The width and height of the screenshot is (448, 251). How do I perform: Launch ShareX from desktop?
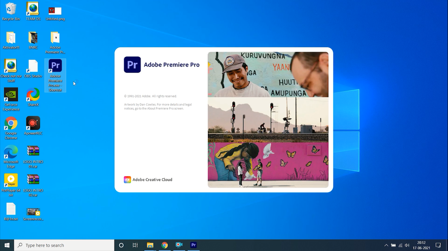(x=33, y=97)
